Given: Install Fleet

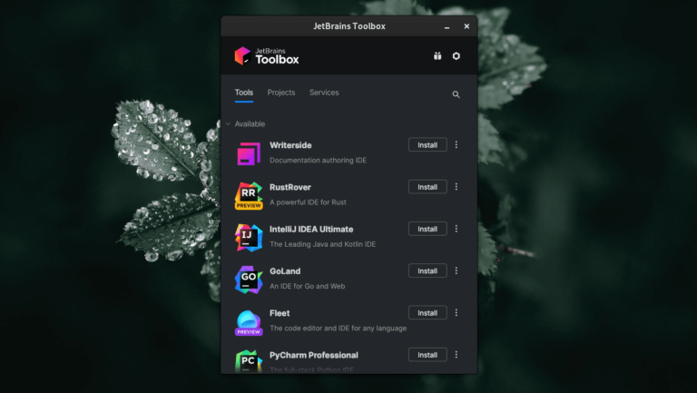Looking at the screenshot, I should tap(427, 313).
